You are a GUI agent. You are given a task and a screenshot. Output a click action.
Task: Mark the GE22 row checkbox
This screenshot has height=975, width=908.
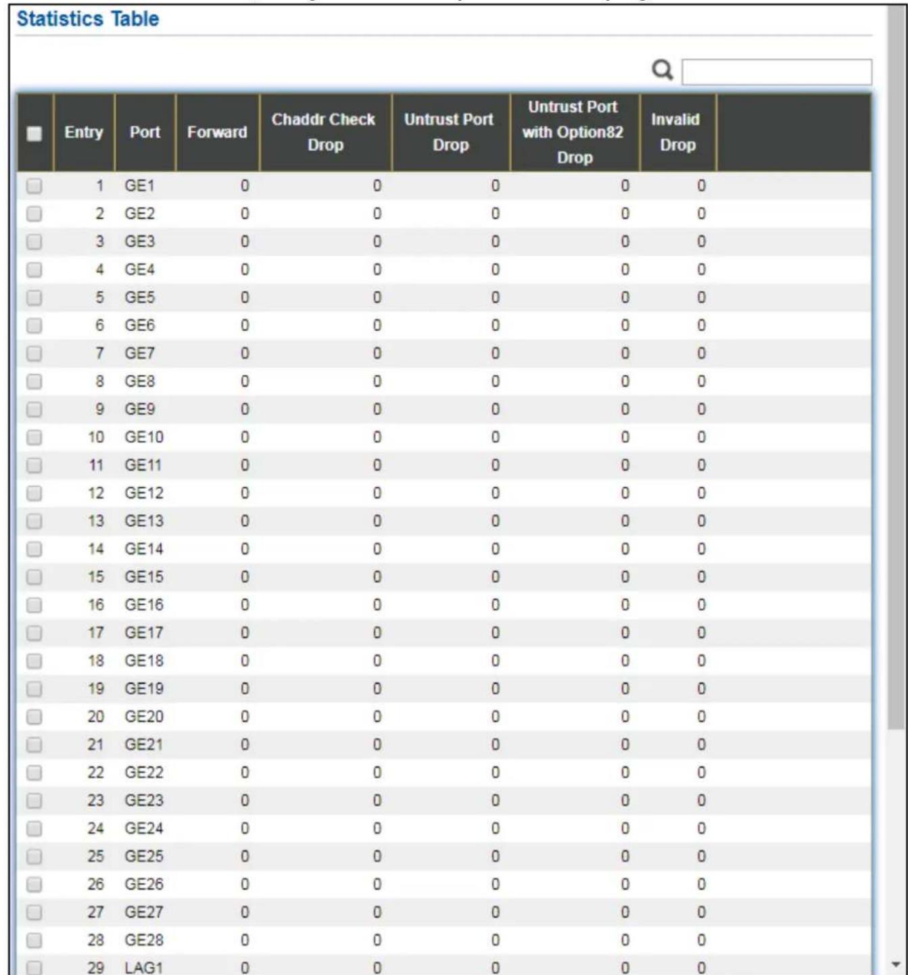tap(34, 773)
